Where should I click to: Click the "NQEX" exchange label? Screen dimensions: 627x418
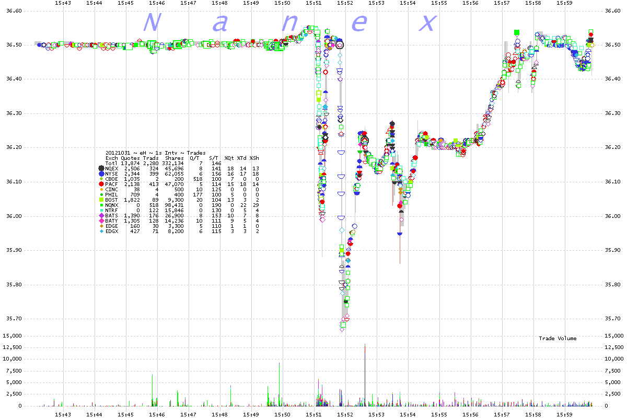tap(112, 168)
